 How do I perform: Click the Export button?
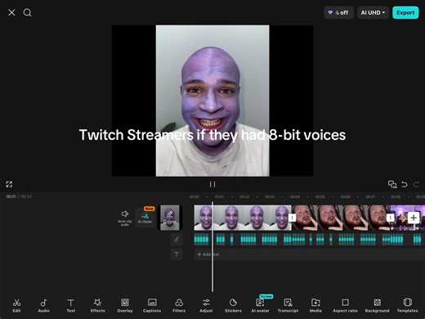[x=405, y=12]
